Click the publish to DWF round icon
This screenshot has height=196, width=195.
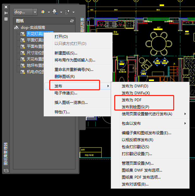(43, 12)
